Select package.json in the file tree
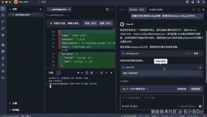This screenshot has height=117, width=207. (x=25, y=15)
